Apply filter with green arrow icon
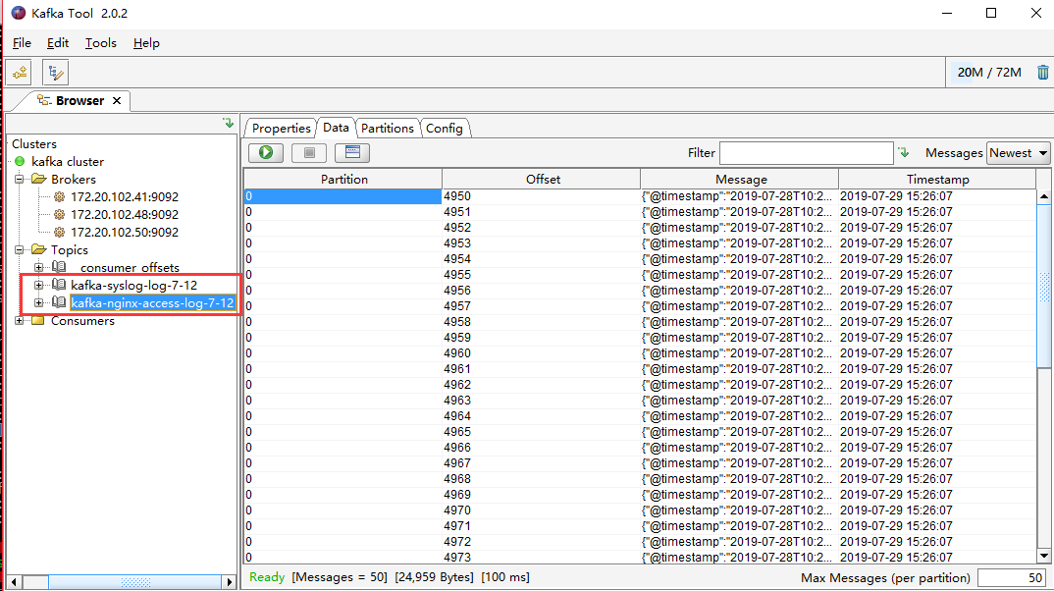This screenshot has width=1054, height=591. click(x=903, y=152)
